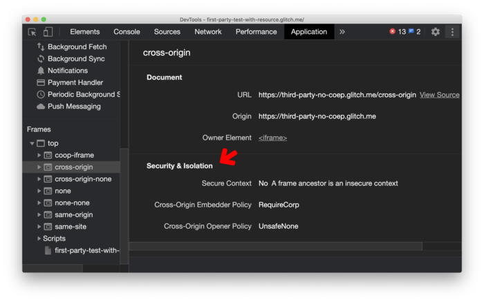Open the three-dot customize menu

(x=452, y=32)
